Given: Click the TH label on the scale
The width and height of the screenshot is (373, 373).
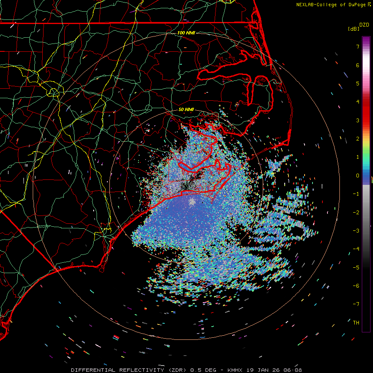Looking at the screenshot, I should coord(356,323).
